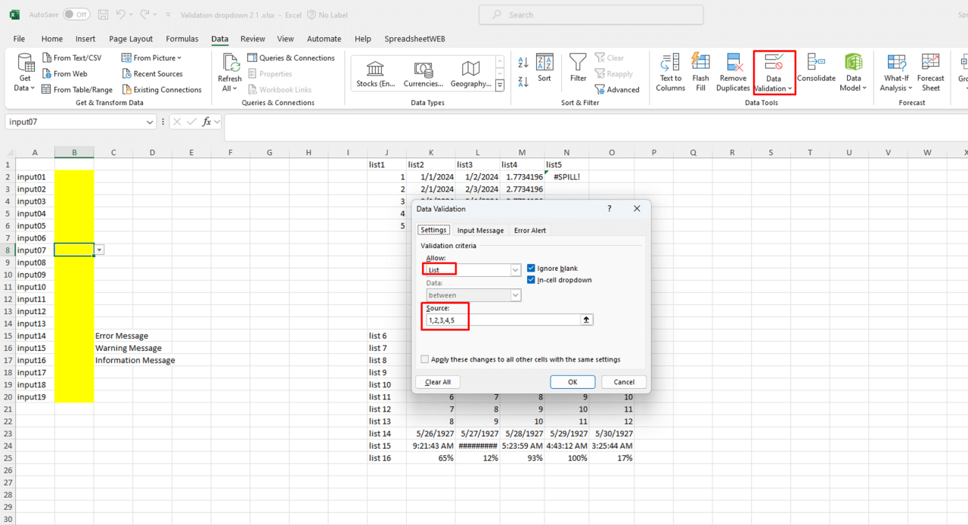Run Flash Fill

pos(700,73)
